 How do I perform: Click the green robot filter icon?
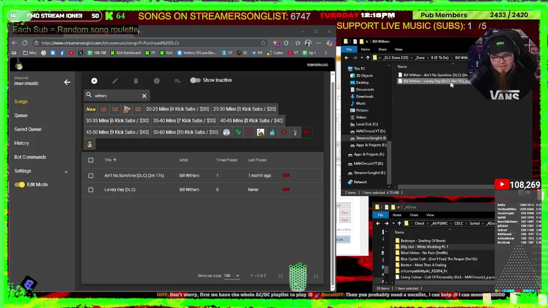tap(89, 145)
